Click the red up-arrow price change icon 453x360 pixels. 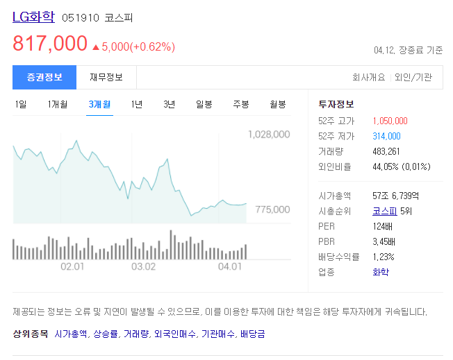96,47
